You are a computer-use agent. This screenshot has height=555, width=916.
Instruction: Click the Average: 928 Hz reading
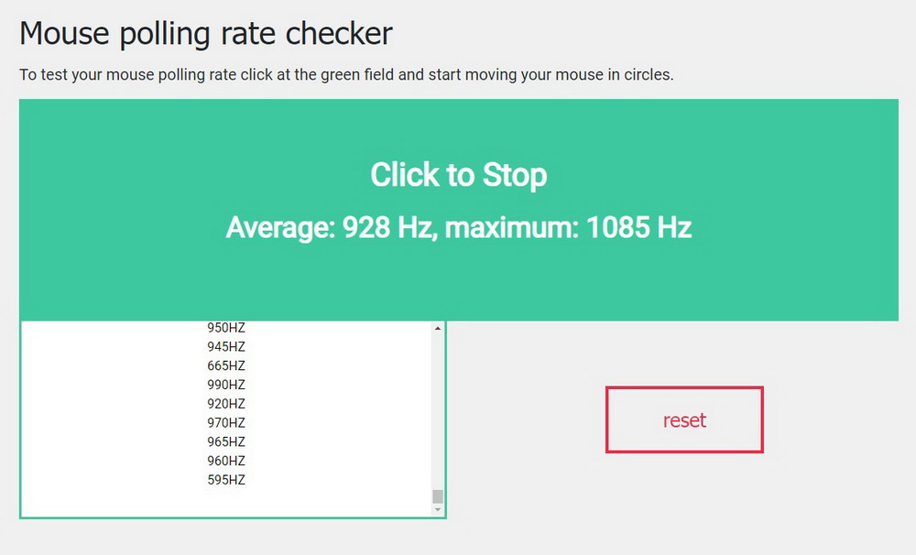tap(327, 228)
